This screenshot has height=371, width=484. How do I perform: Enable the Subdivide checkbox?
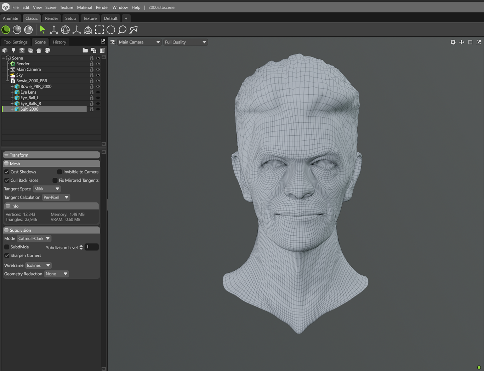coord(7,247)
